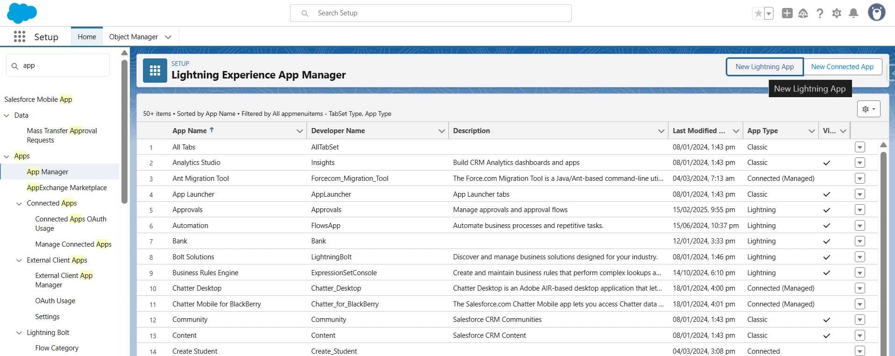
Task: Open the Trailhead guidance icon
Action: pyautogui.click(x=803, y=13)
